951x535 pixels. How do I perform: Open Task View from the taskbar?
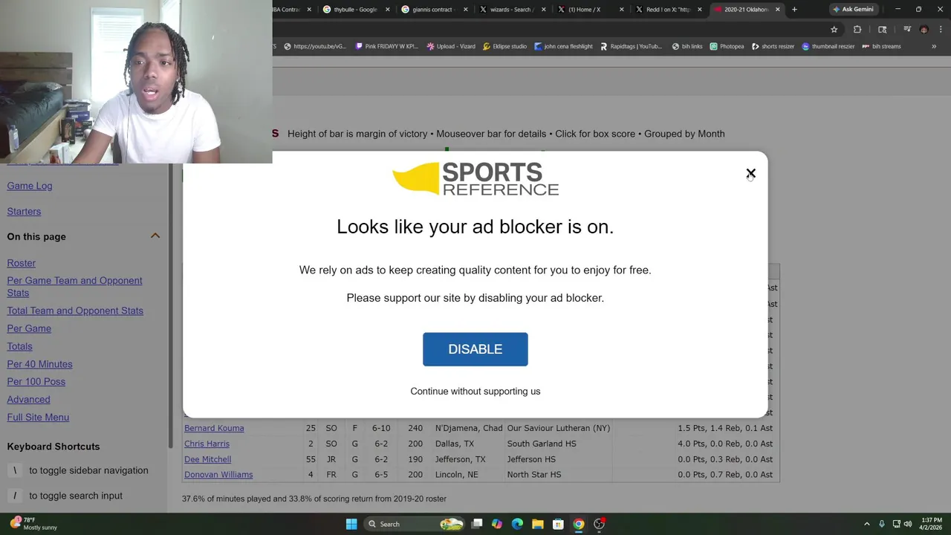coord(477,524)
